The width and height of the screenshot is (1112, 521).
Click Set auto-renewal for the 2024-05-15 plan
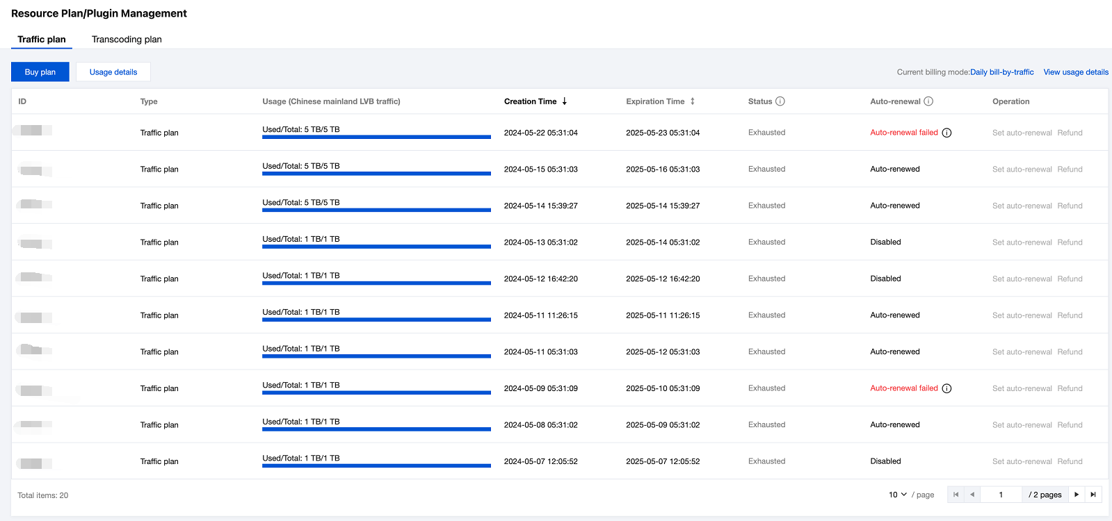(1022, 169)
